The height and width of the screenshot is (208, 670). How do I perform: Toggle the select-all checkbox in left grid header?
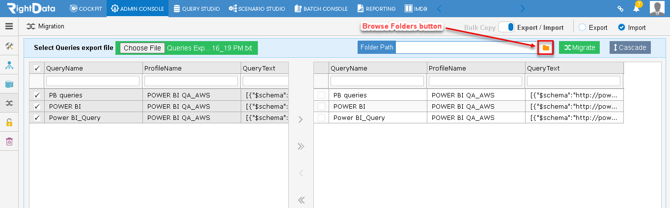pyautogui.click(x=37, y=69)
